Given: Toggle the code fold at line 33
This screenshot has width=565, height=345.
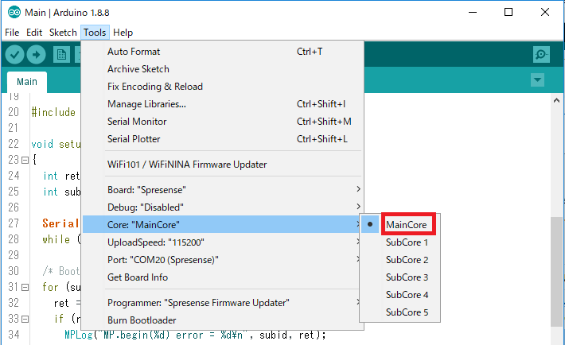Looking at the screenshot, I should [25, 319].
